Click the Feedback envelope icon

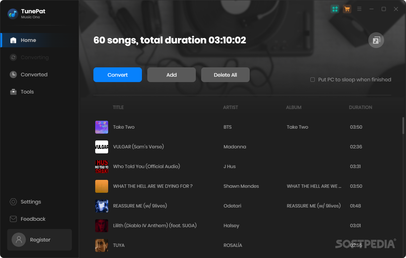point(13,219)
